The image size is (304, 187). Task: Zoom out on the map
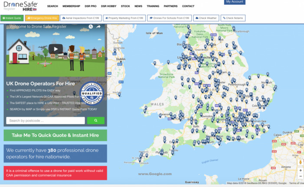click(x=301, y=177)
